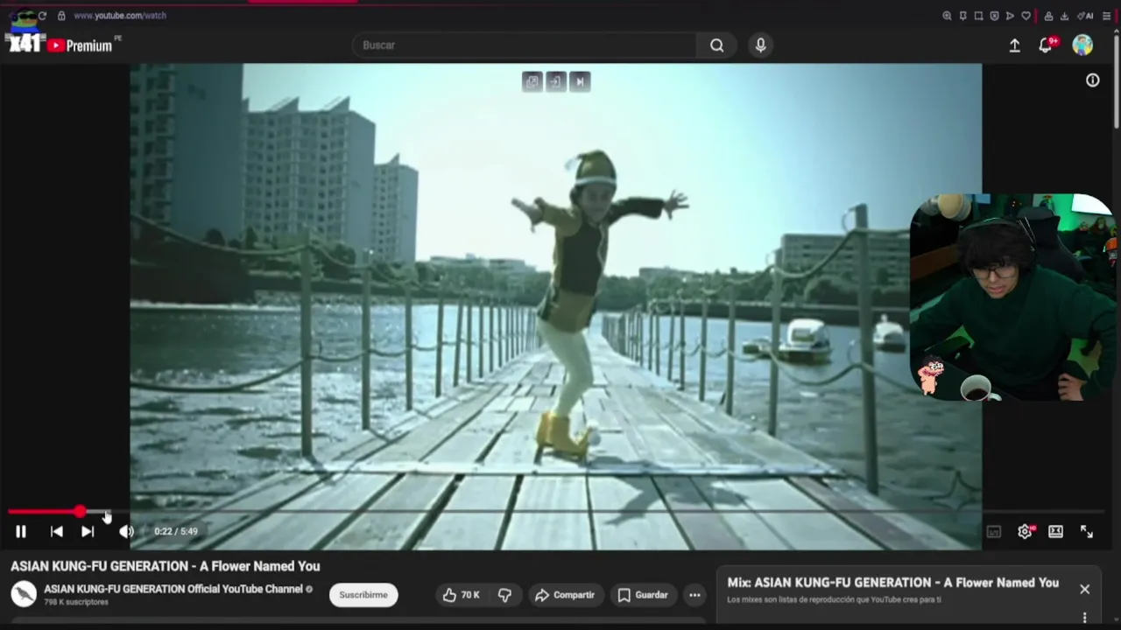
Task: Dislike the video with thumbs-down
Action: [x=504, y=595]
